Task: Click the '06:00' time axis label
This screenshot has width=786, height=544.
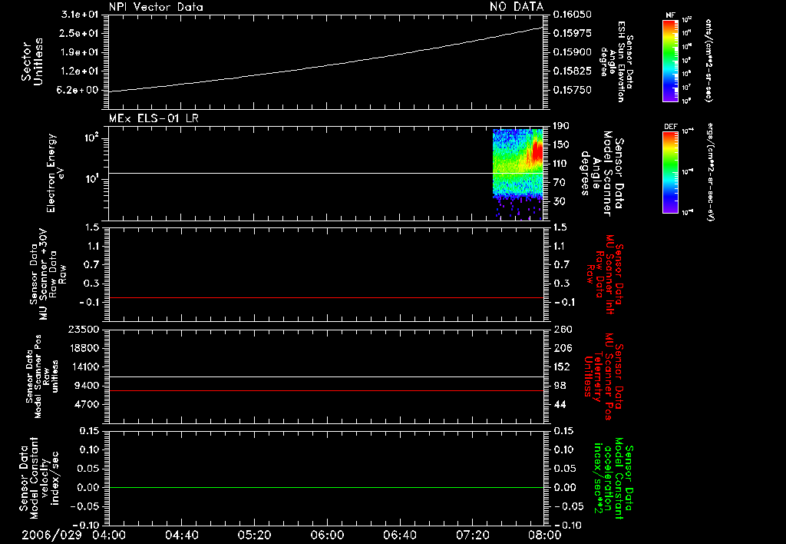Action: point(327,535)
